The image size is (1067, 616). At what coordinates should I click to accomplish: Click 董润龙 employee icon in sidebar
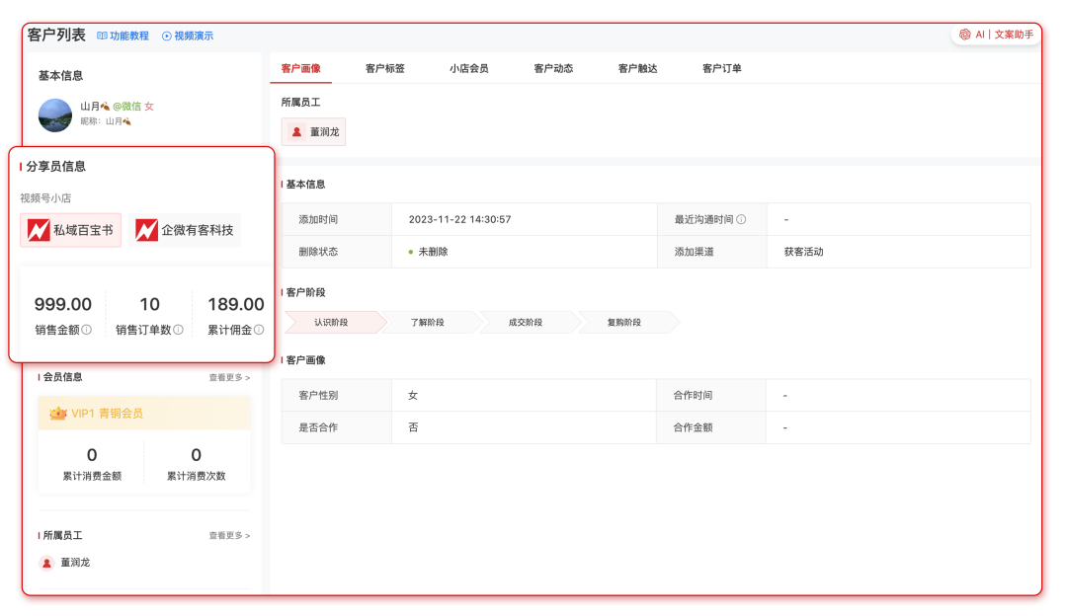coord(46,563)
